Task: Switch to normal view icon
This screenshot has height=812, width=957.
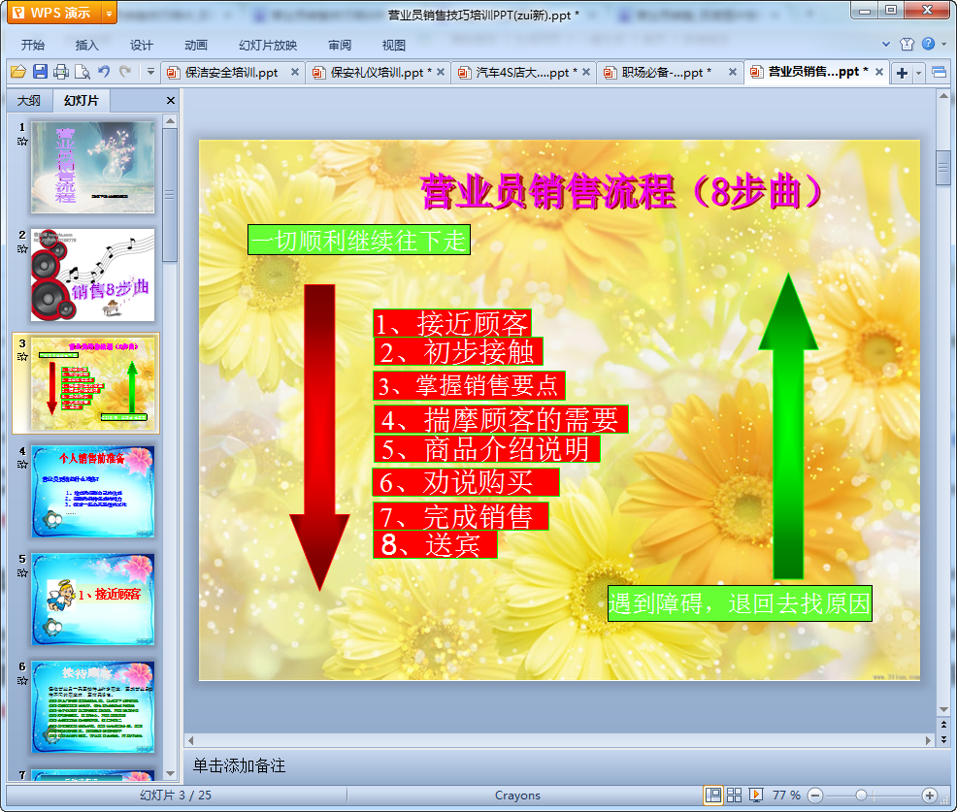Action: (712, 795)
